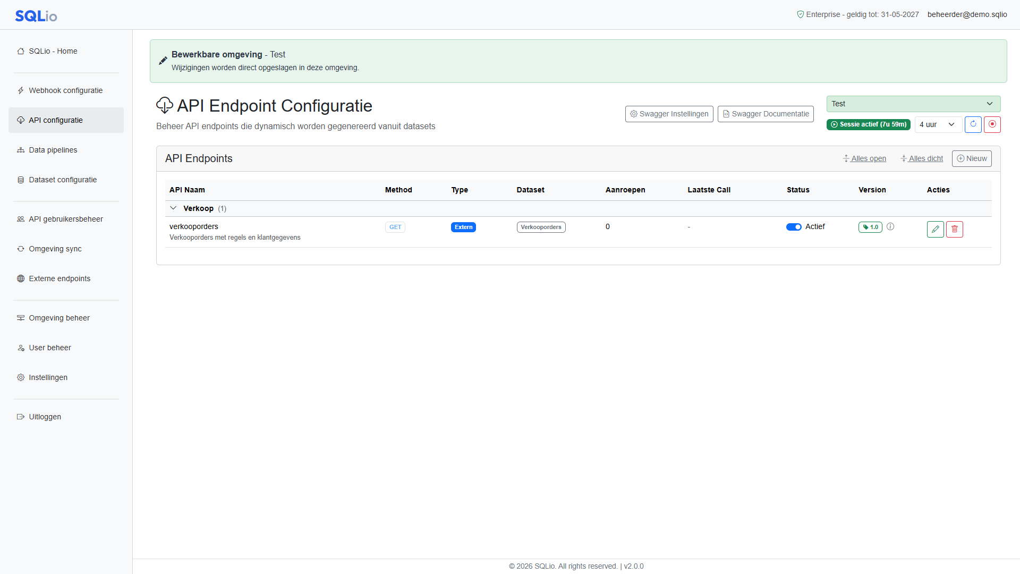Click the shield icon beside Enterprise license
Image resolution: width=1020 pixels, height=574 pixels.
800,14
